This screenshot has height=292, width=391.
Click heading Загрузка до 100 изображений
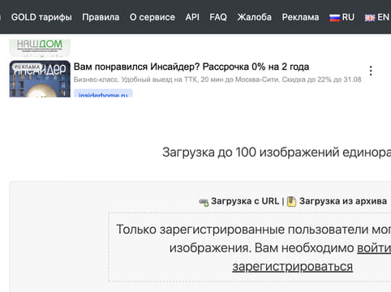[277, 152]
